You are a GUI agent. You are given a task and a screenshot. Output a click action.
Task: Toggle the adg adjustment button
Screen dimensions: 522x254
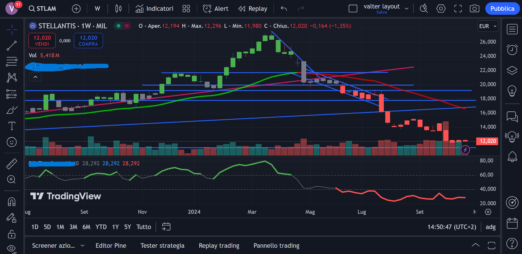490,227
